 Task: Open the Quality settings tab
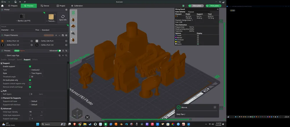coord(4,60)
